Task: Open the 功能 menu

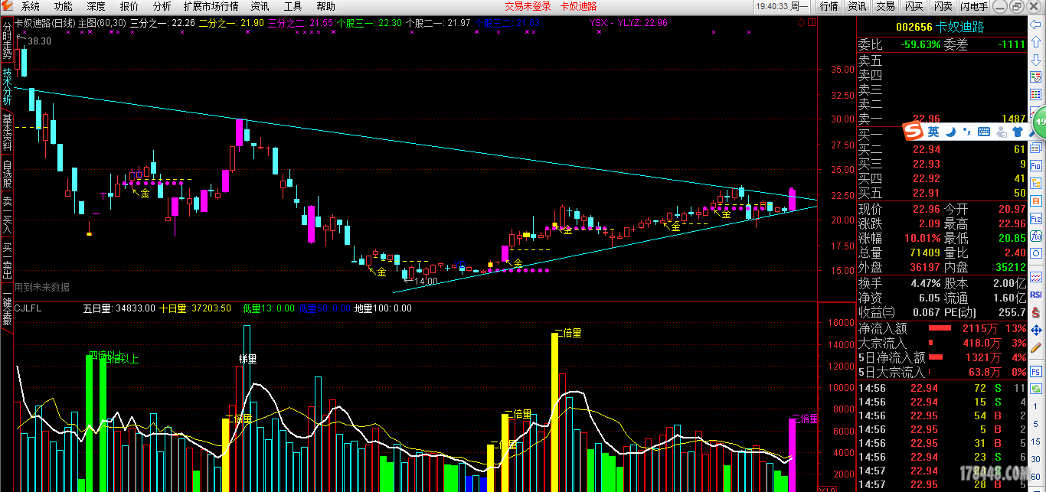Action: [64, 6]
